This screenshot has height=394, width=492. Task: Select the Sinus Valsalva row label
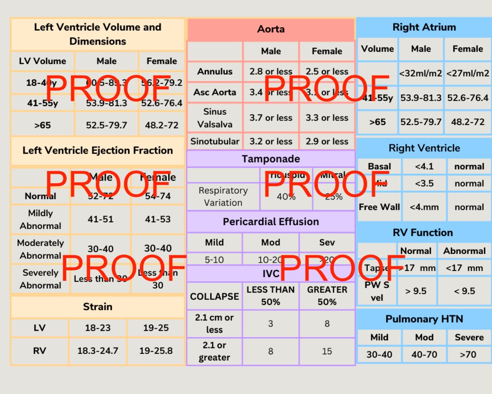pos(214,118)
